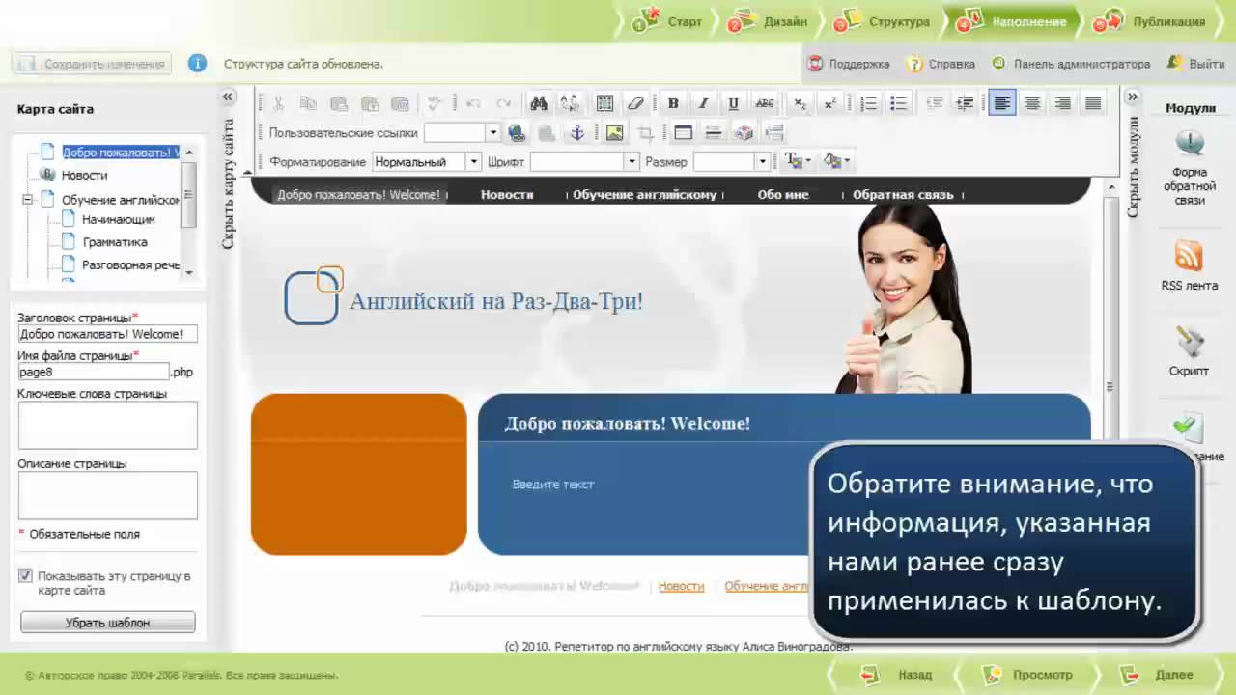Go to the Структура step tab

tap(883, 21)
